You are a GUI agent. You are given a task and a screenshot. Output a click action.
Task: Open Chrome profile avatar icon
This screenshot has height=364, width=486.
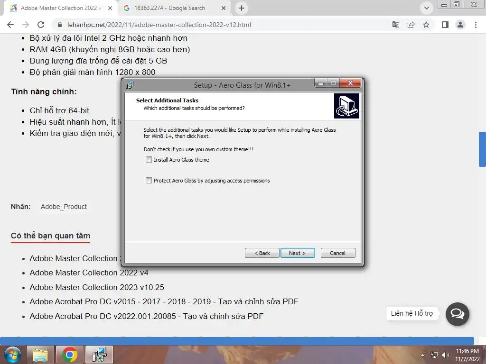pos(460,25)
